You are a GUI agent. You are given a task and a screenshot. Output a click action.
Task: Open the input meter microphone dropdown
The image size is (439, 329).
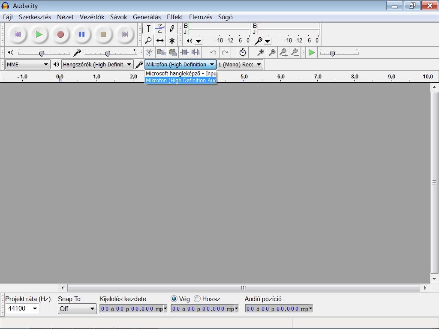coord(268,42)
